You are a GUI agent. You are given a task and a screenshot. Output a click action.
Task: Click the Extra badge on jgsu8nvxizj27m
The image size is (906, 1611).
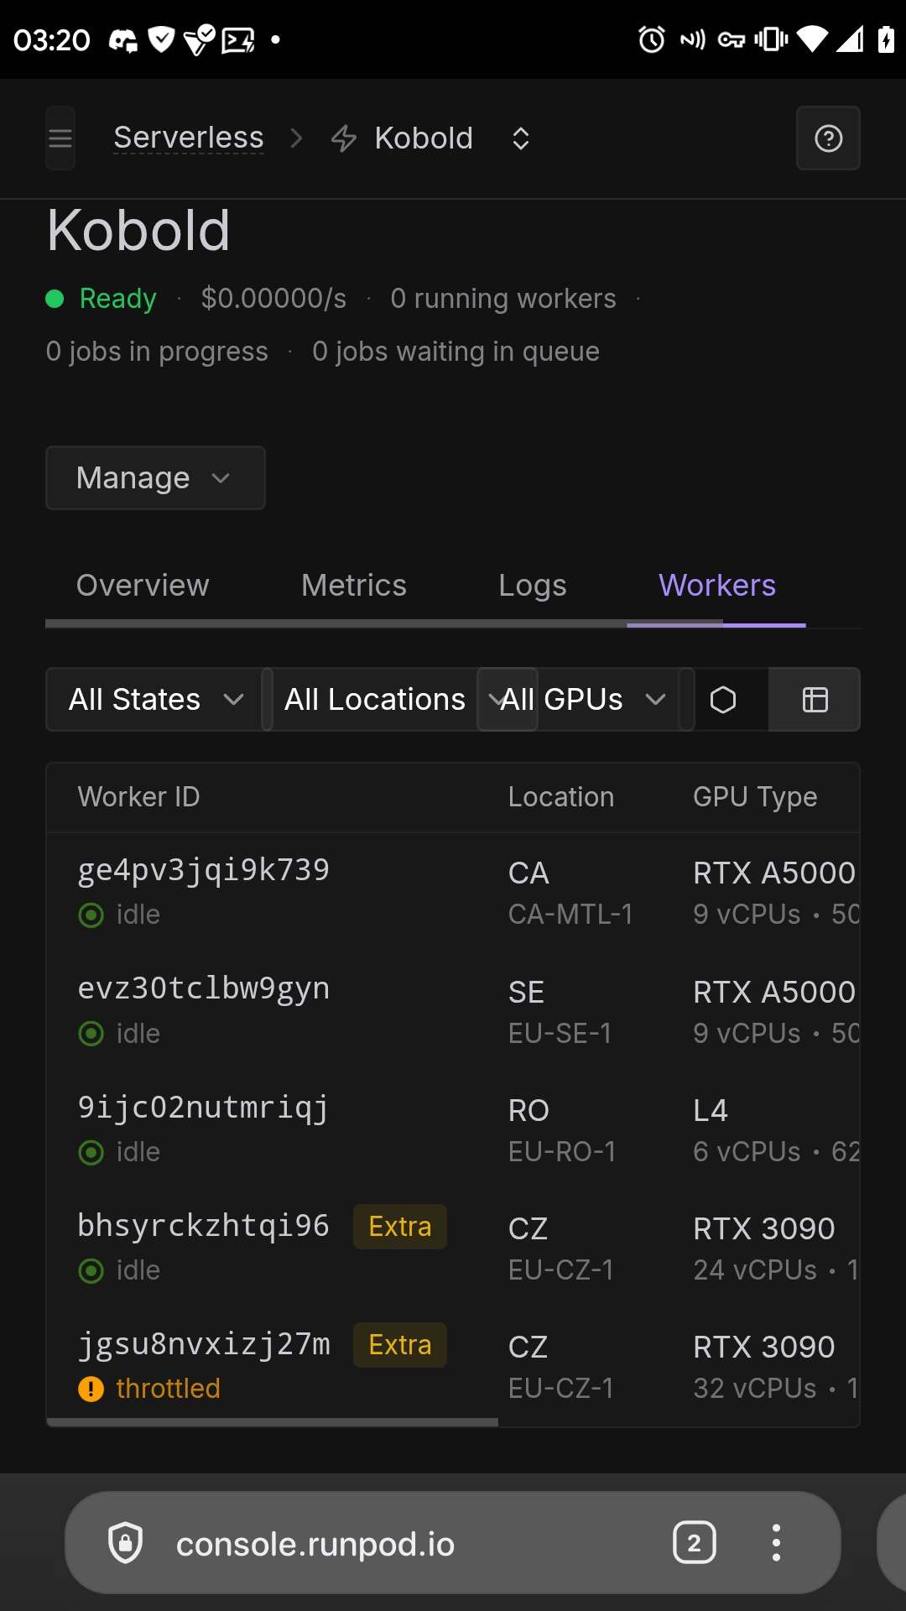pos(400,1345)
